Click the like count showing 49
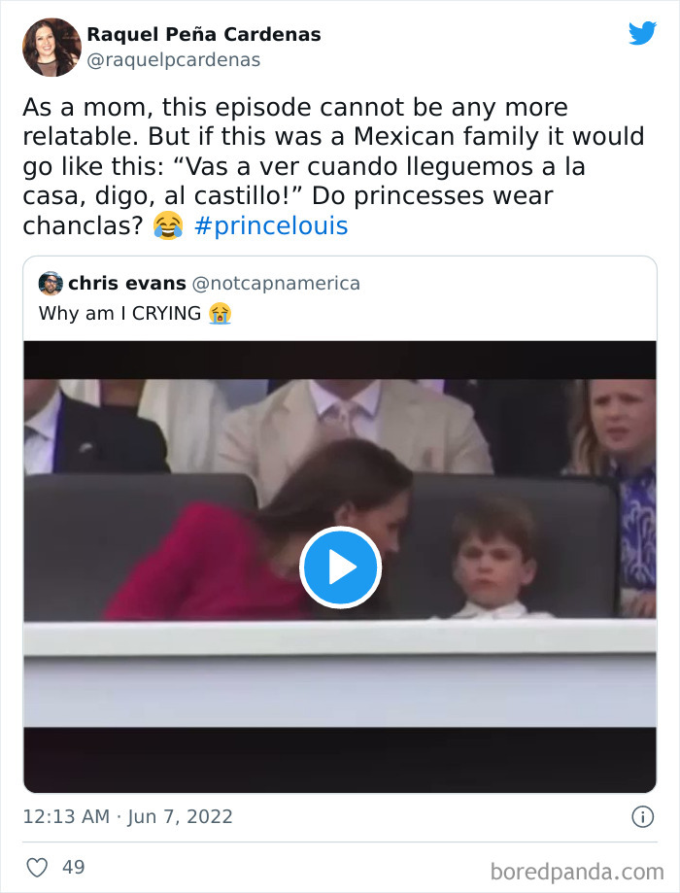Viewport: 680px width, 893px height. coord(74,867)
